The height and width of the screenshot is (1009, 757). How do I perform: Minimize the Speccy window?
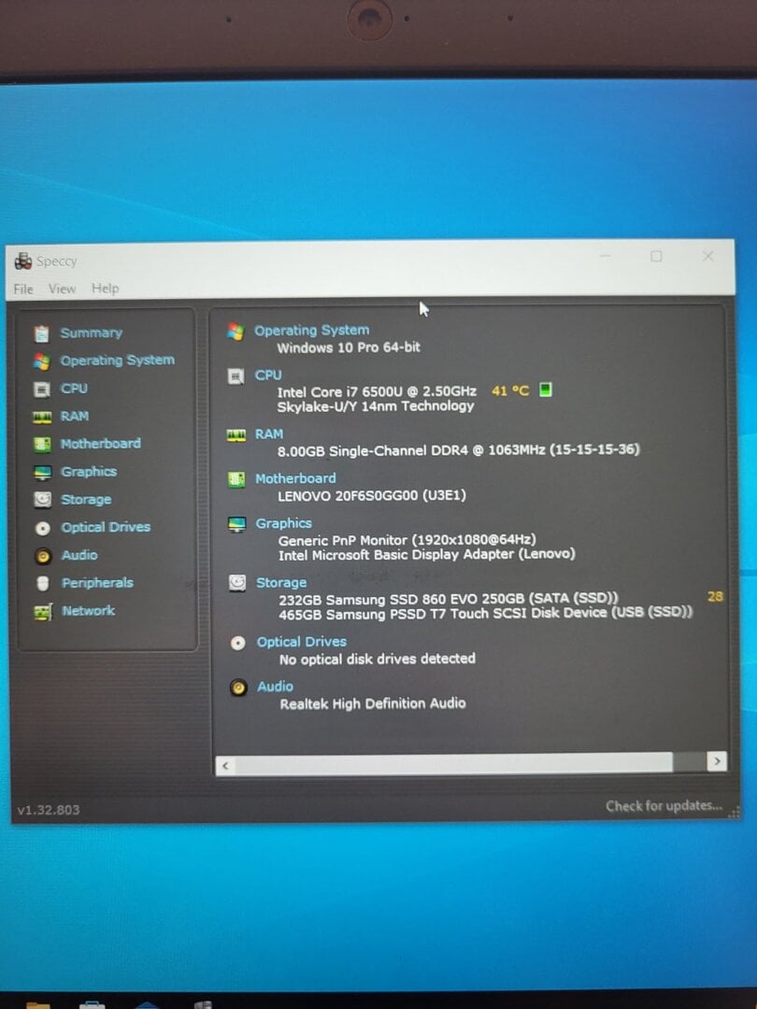click(x=605, y=257)
